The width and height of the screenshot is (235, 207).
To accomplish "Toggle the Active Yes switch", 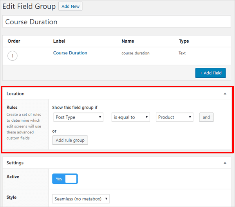I will 65,179.
